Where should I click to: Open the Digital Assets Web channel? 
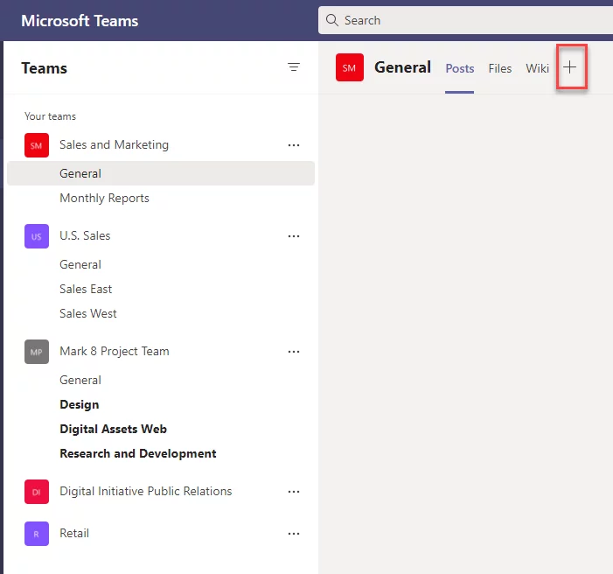(113, 429)
